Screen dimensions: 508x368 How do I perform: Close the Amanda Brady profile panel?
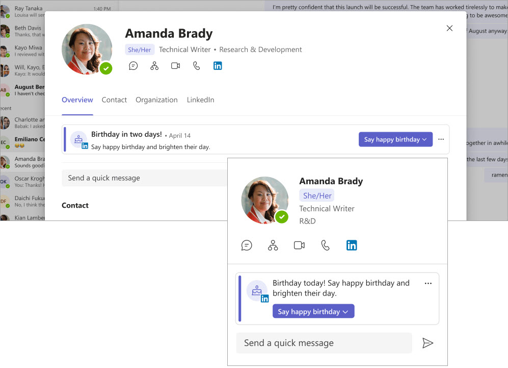pyautogui.click(x=449, y=29)
